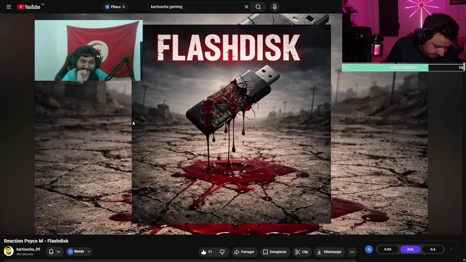Click the video title 'Reaction Psyco M - Flashdisk'
Viewport: 466px width, 262px height.
pos(36,241)
